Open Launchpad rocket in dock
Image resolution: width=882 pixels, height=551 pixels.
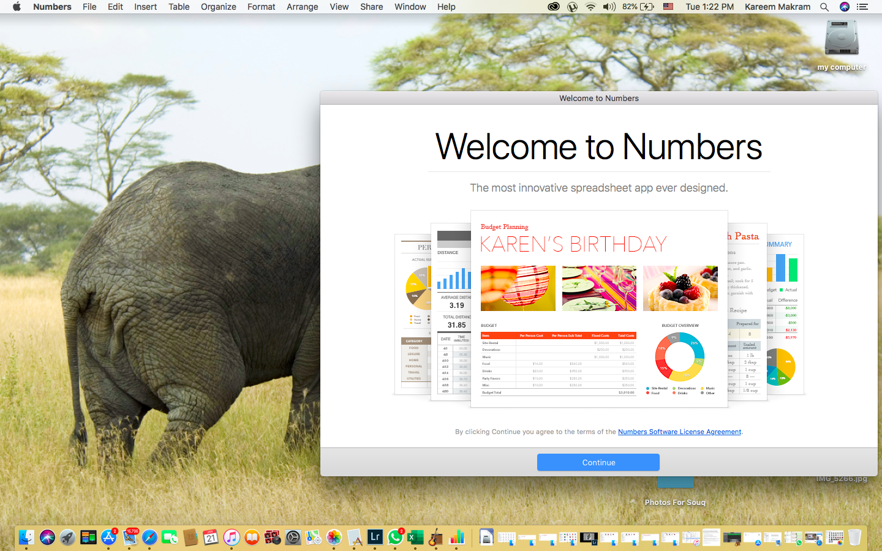pyautogui.click(x=67, y=537)
